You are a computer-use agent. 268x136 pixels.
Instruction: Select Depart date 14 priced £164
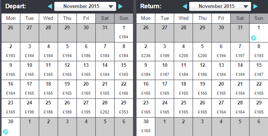(105, 70)
